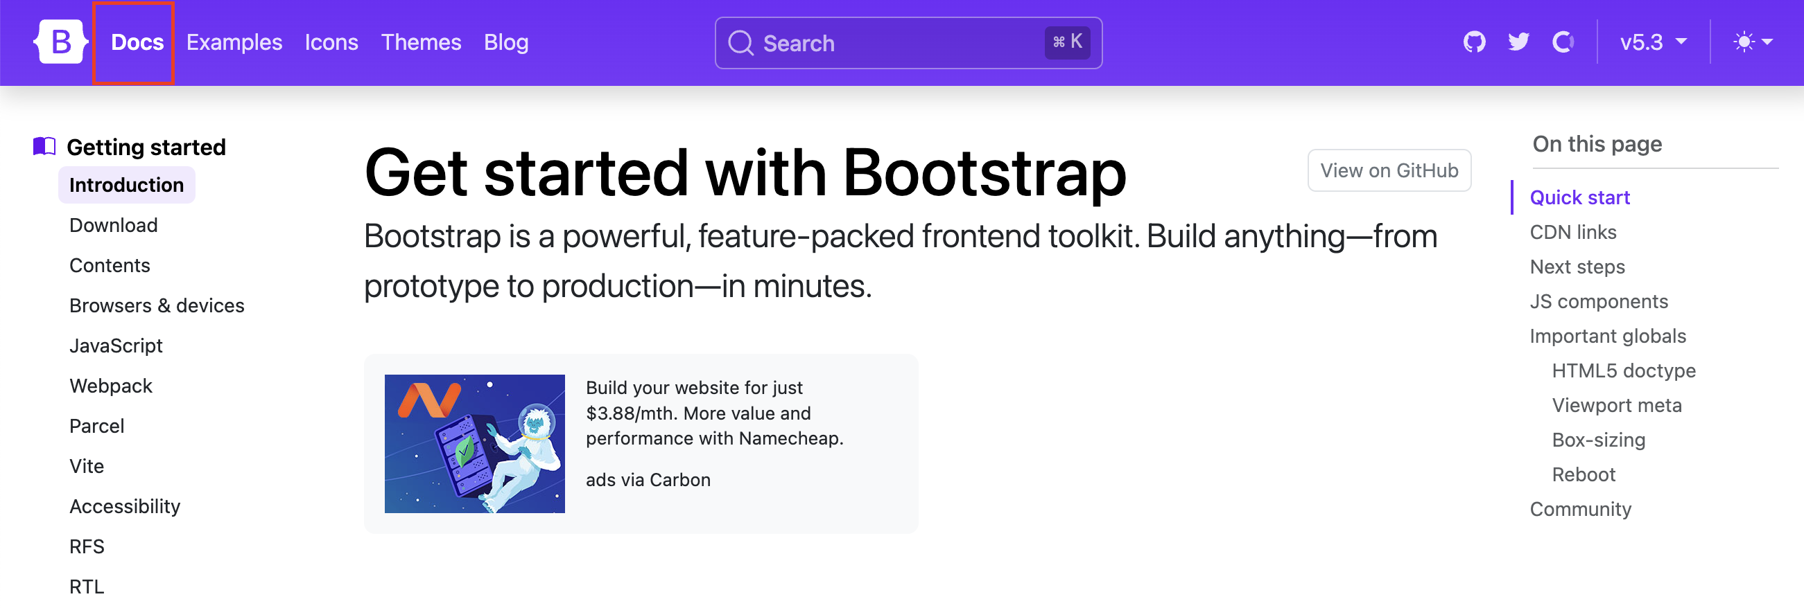Jump to CDN links section

pyautogui.click(x=1573, y=231)
